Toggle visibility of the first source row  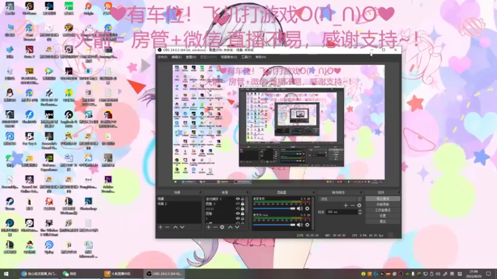click(x=237, y=199)
